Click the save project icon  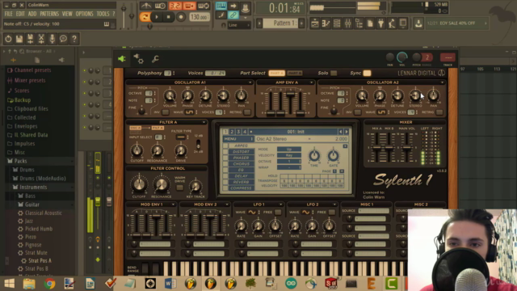19,39
